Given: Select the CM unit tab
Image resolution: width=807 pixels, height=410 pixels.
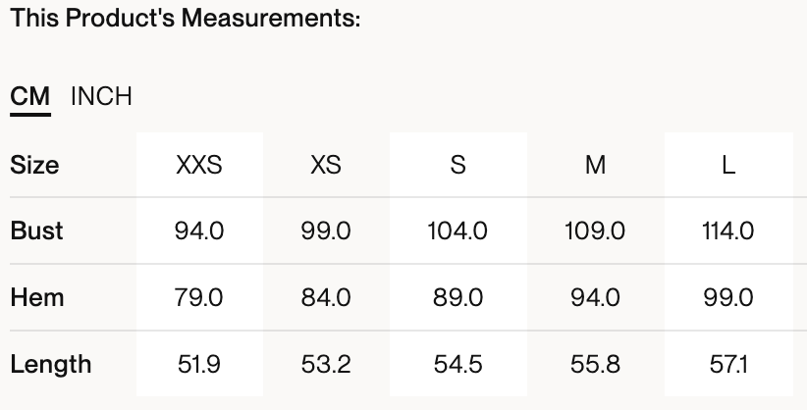Looking at the screenshot, I should coord(30,96).
